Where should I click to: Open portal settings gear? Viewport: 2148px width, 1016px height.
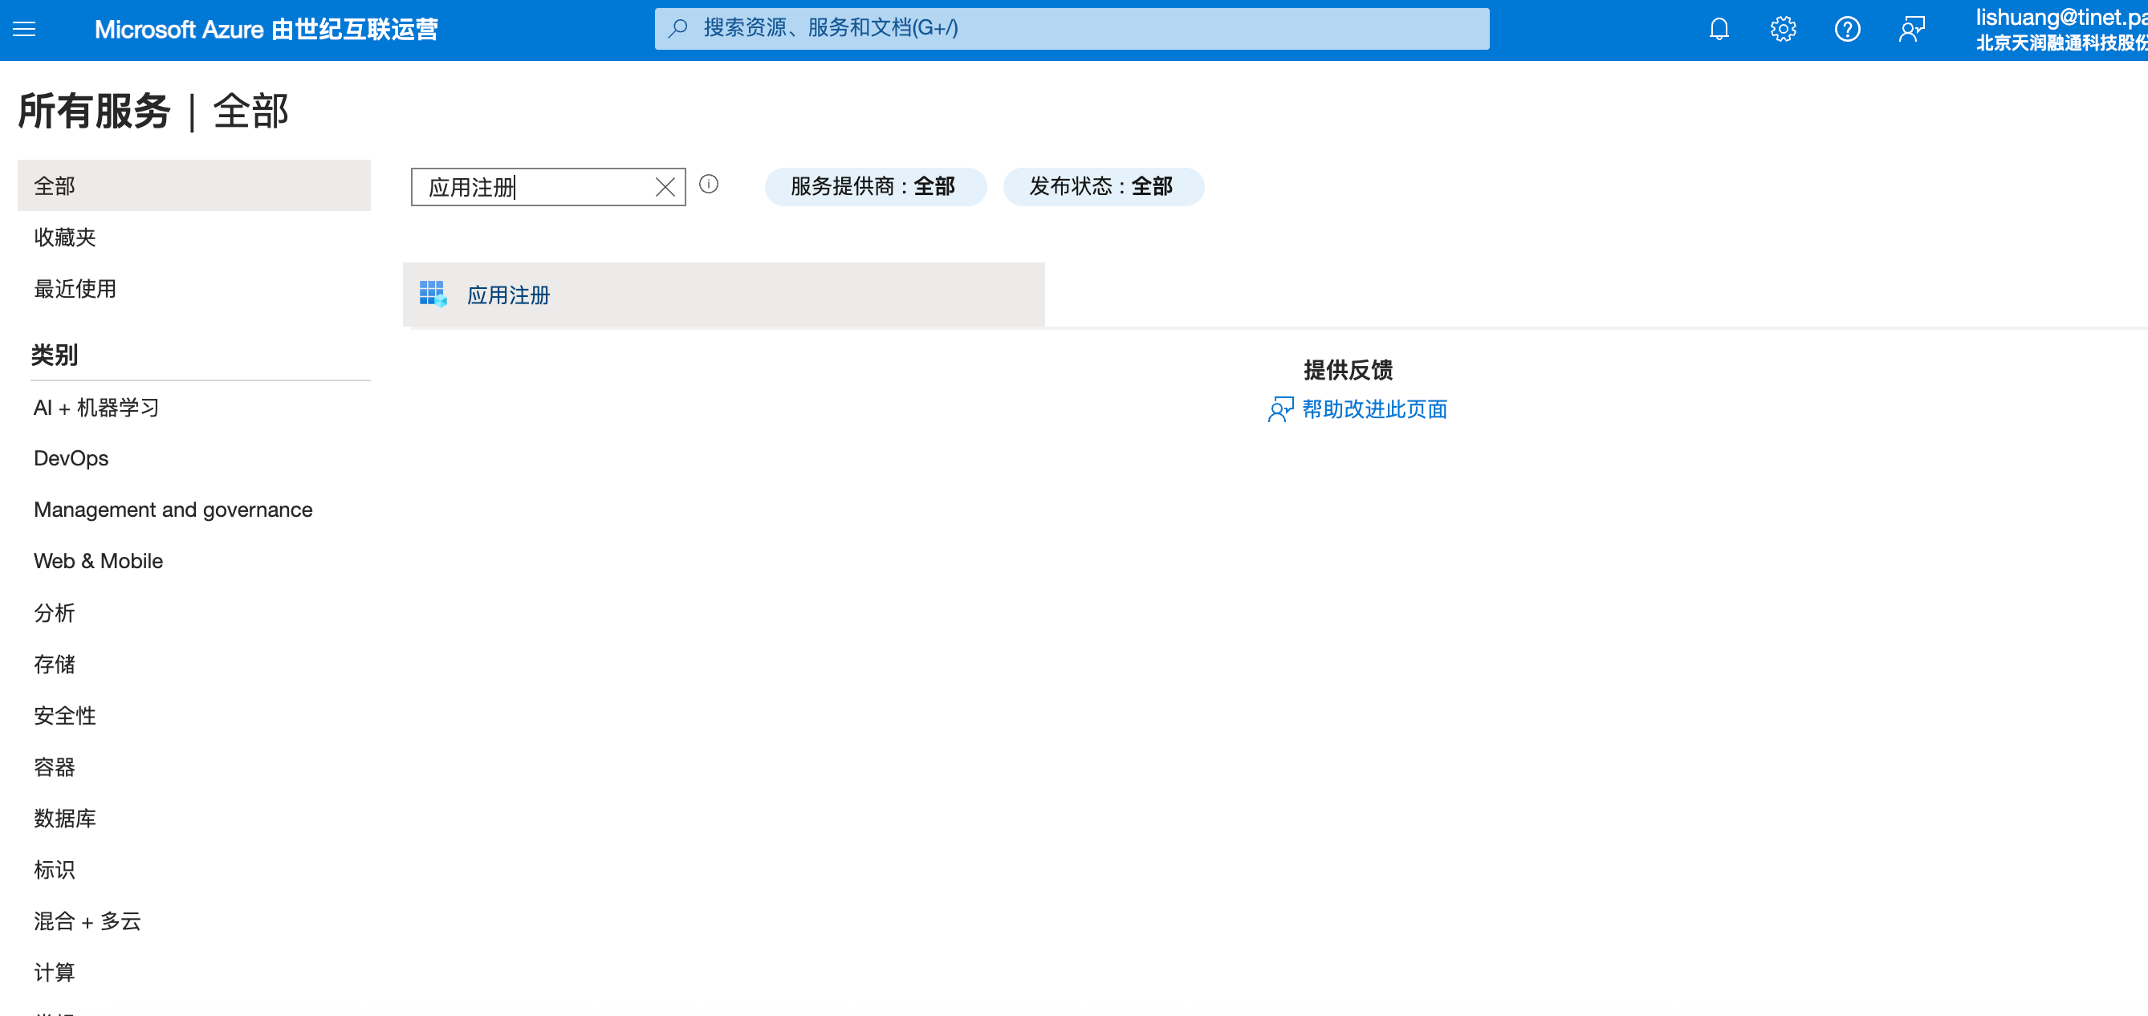[1783, 29]
